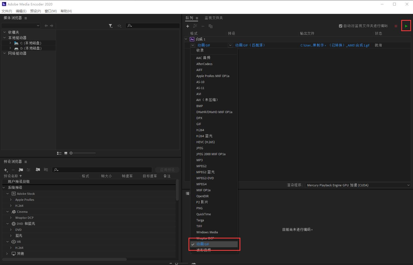Viewport: 413px width, 265px height.
Task: Click the eye view-as icon in media browser
Action: [x=119, y=26]
